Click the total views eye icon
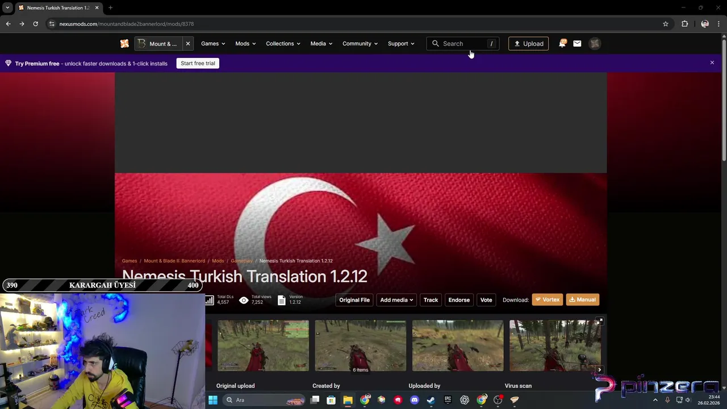727x409 pixels. [x=244, y=301]
